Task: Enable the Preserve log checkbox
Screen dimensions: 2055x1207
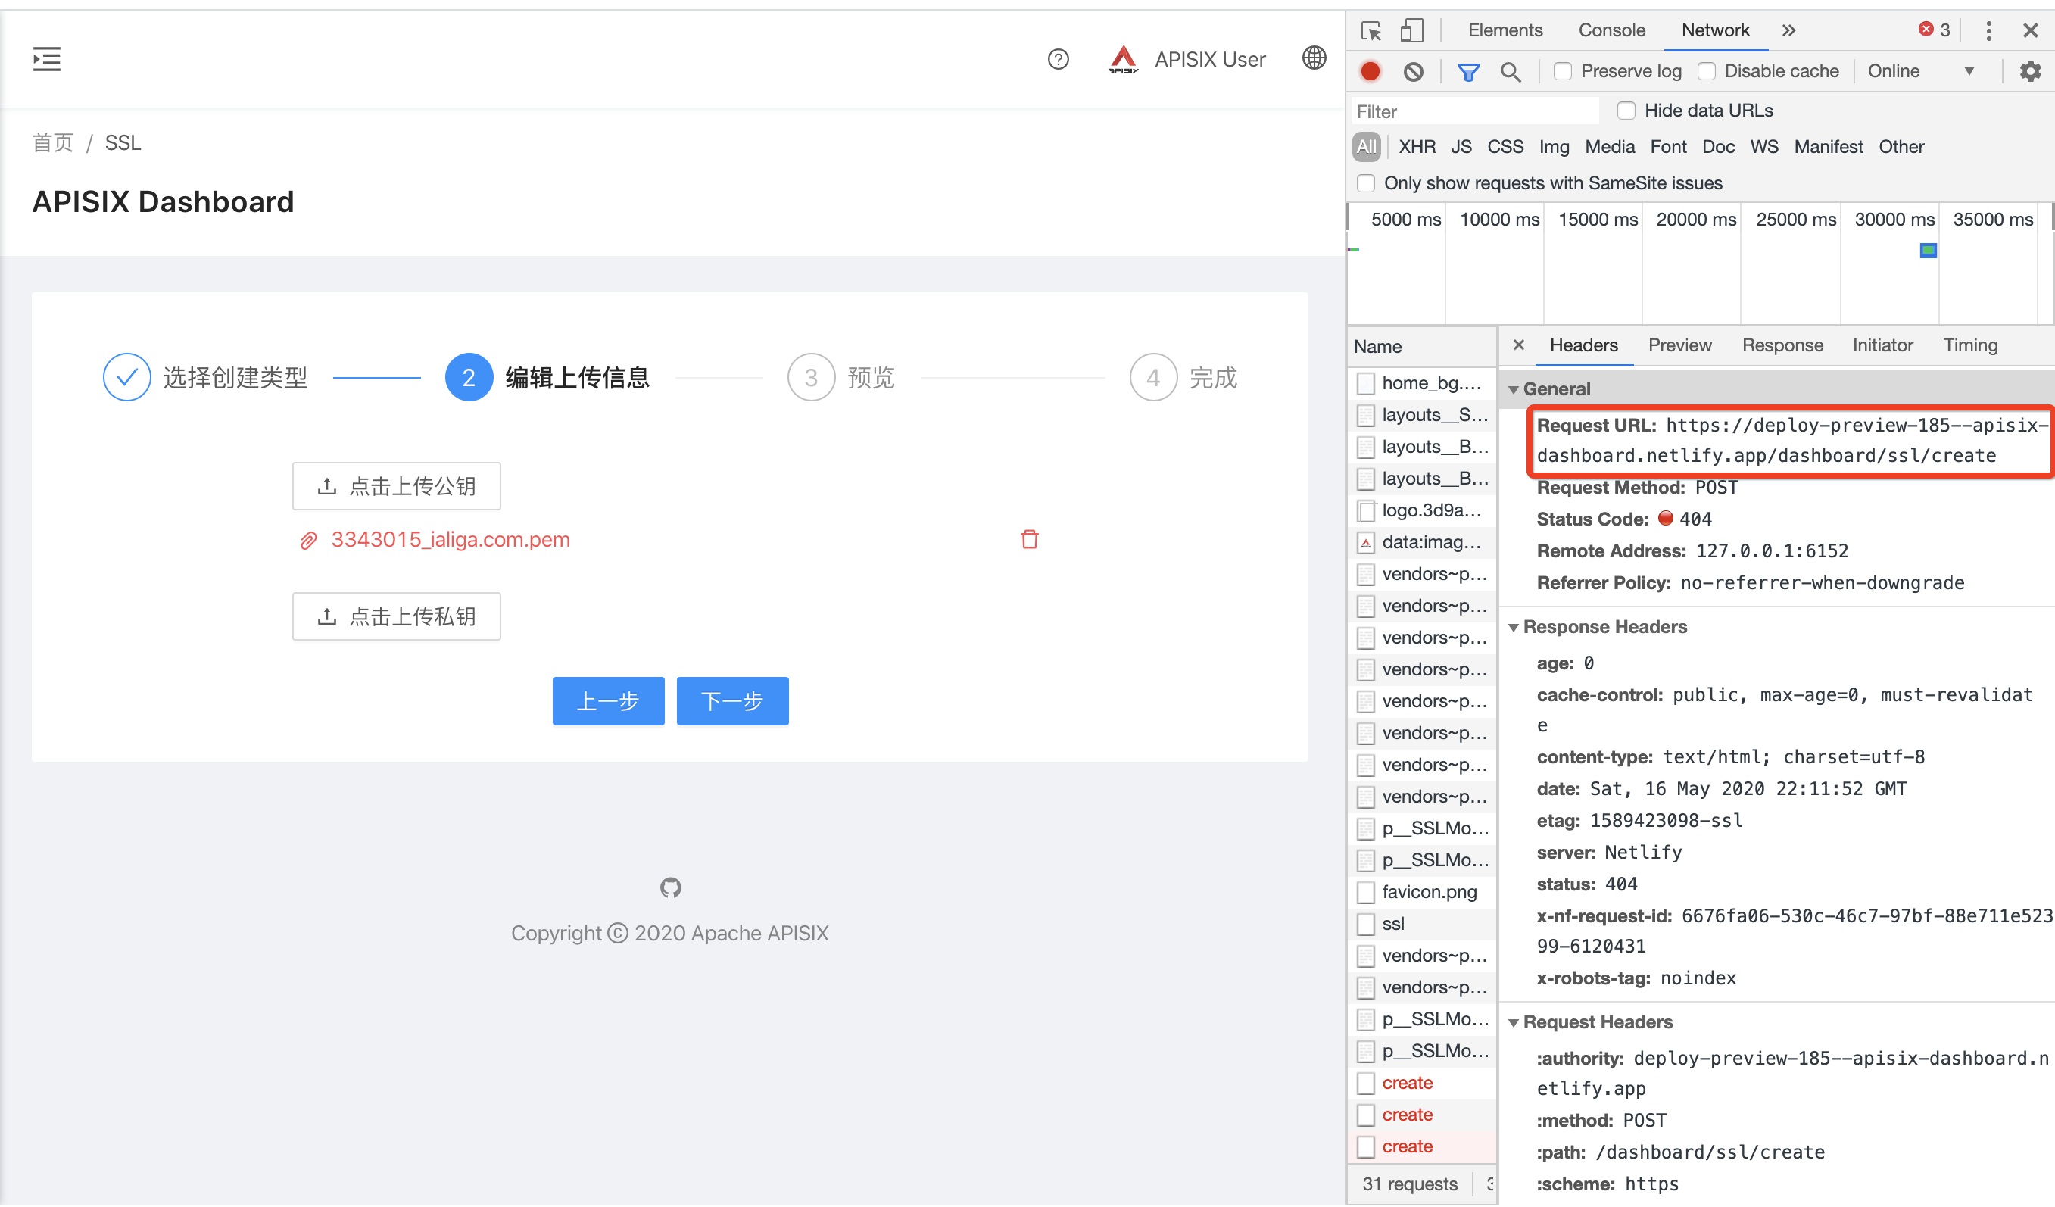Action: click(x=1563, y=72)
